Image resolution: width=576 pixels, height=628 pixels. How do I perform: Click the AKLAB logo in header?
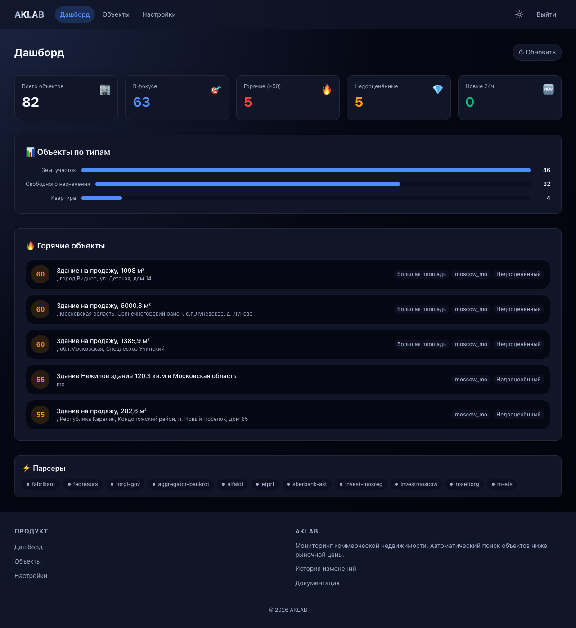[x=29, y=14]
